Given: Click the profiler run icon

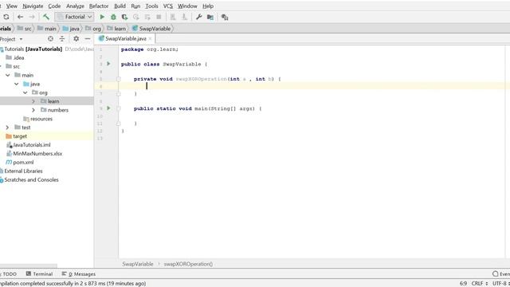Looking at the screenshot, I should pyautogui.click(x=136, y=17).
